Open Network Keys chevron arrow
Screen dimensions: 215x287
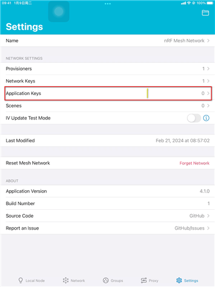tap(208, 81)
